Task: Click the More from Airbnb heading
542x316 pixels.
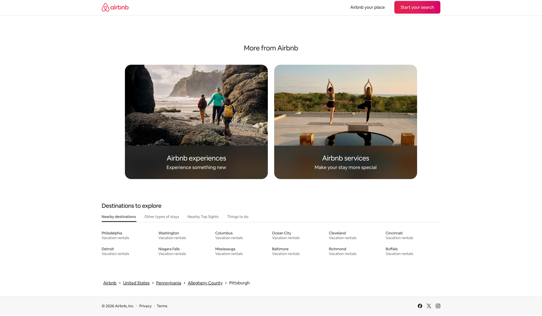Action: tap(271, 48)
